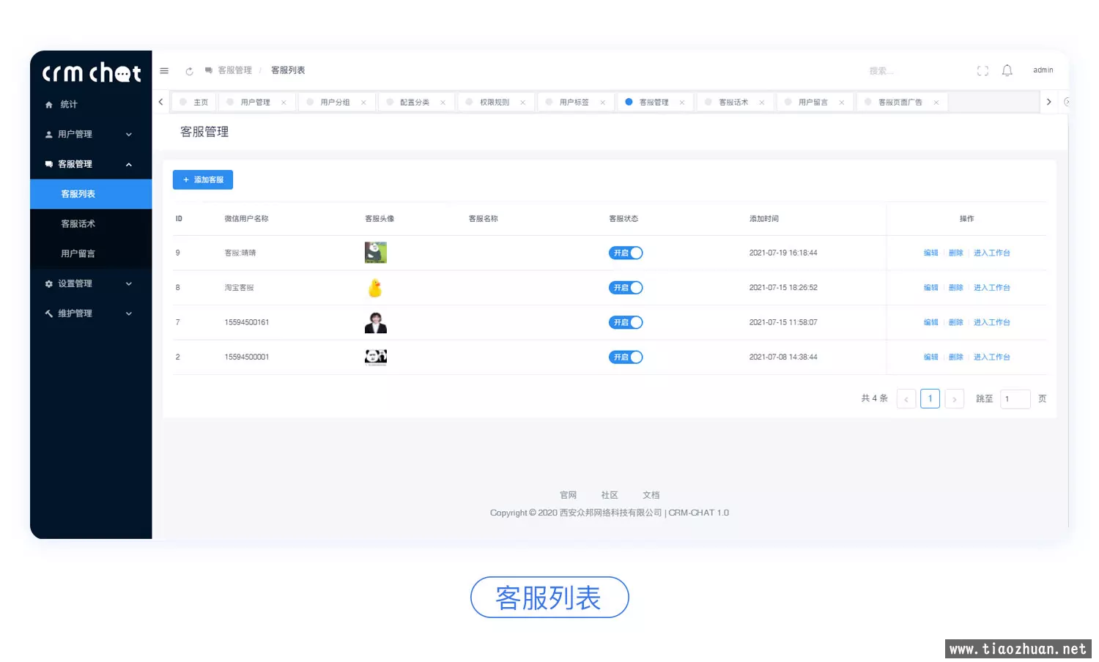This screenshot has height=662, width=1099.
Task: Collapse sidebar with hamburger menu icon
Action: tap(164, 71)
